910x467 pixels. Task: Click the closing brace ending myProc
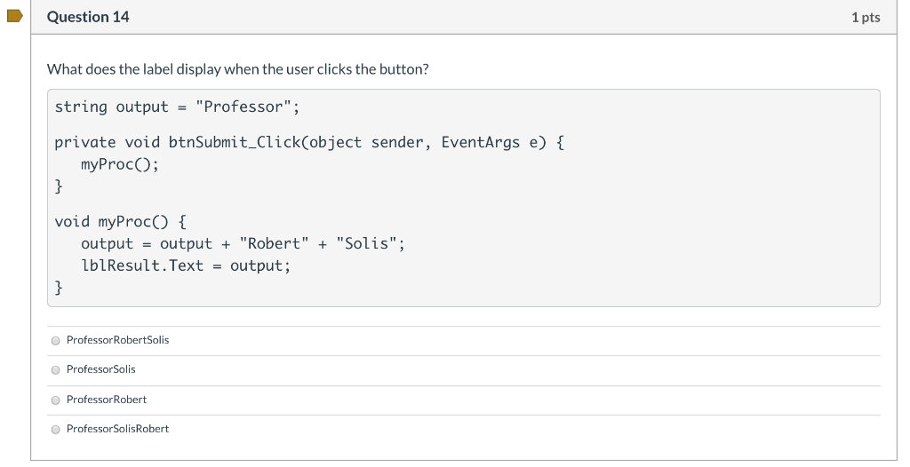pos(59,288)
